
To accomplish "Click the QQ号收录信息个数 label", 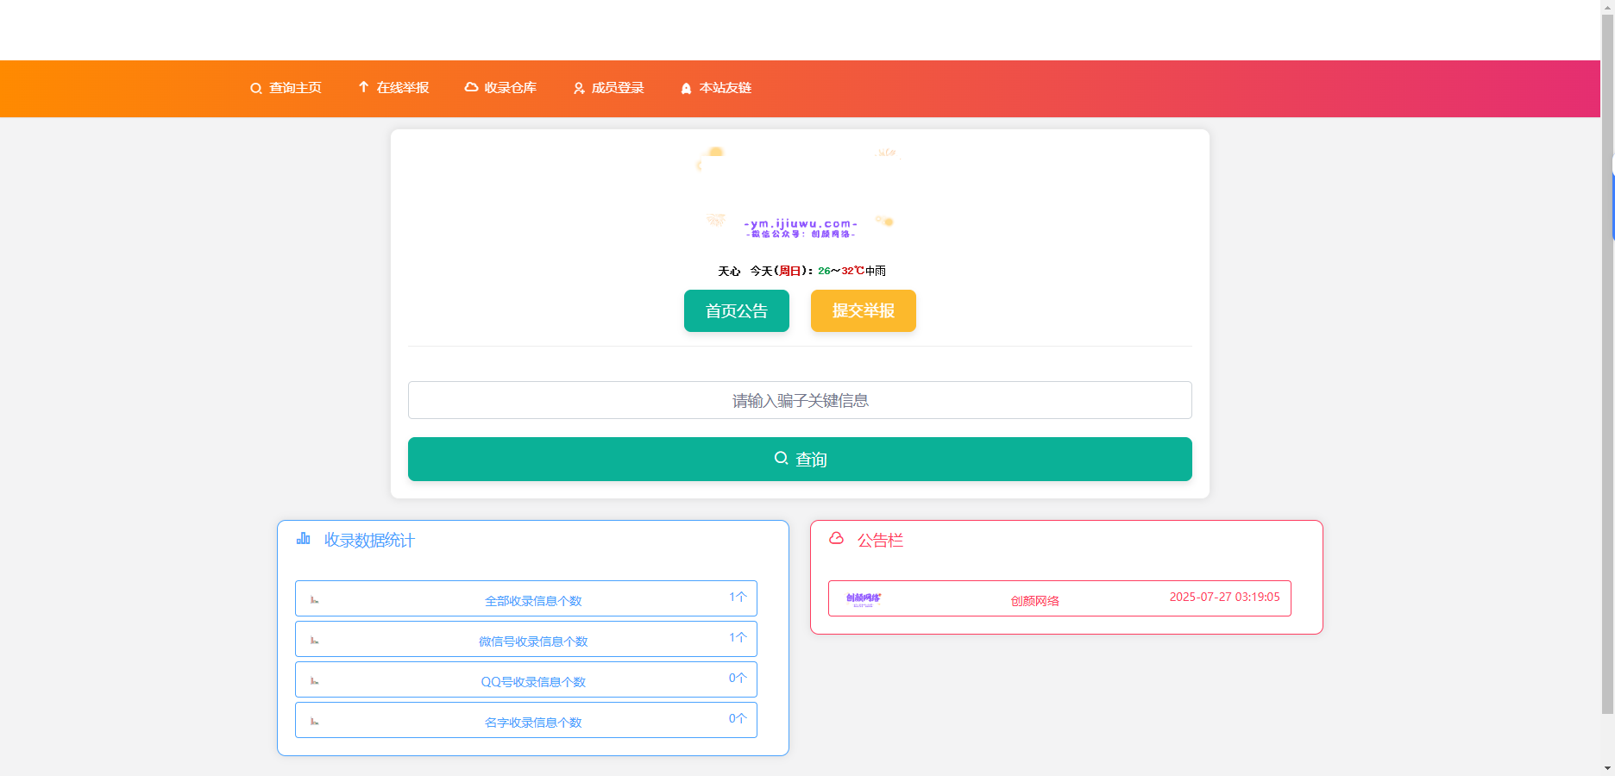I will pyautogui.click(x=533, y=682).
